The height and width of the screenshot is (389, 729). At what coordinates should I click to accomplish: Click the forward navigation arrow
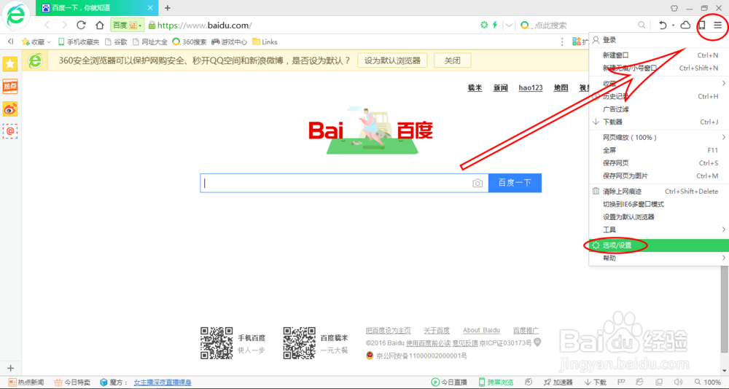[x=64, y=25]
